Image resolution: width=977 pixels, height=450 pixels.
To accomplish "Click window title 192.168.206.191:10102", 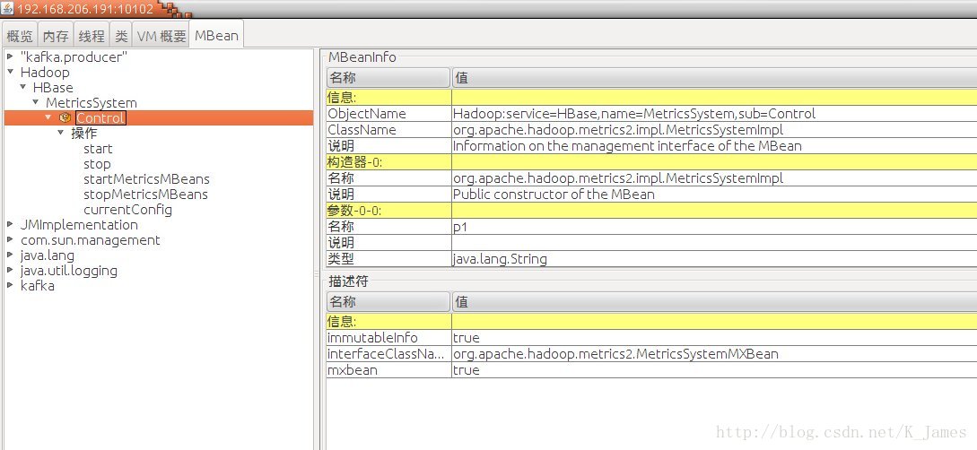I will (x=84, y=9).
